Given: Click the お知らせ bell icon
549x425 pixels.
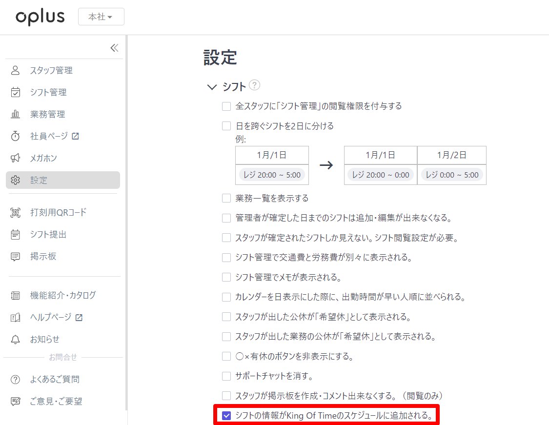Looking at the screenshot, I should 16,340.
